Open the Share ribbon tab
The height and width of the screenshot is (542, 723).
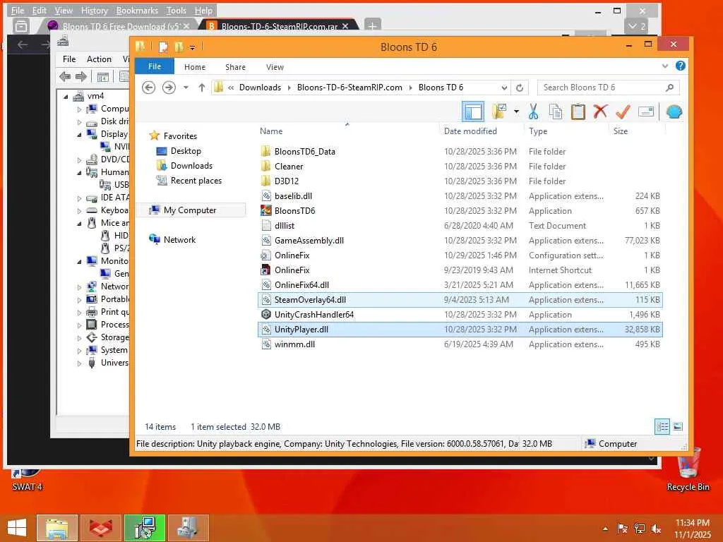click(235, 67)
